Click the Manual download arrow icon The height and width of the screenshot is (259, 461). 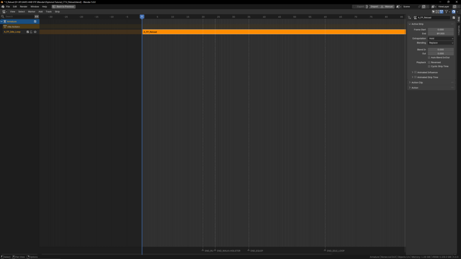[382, 7]
